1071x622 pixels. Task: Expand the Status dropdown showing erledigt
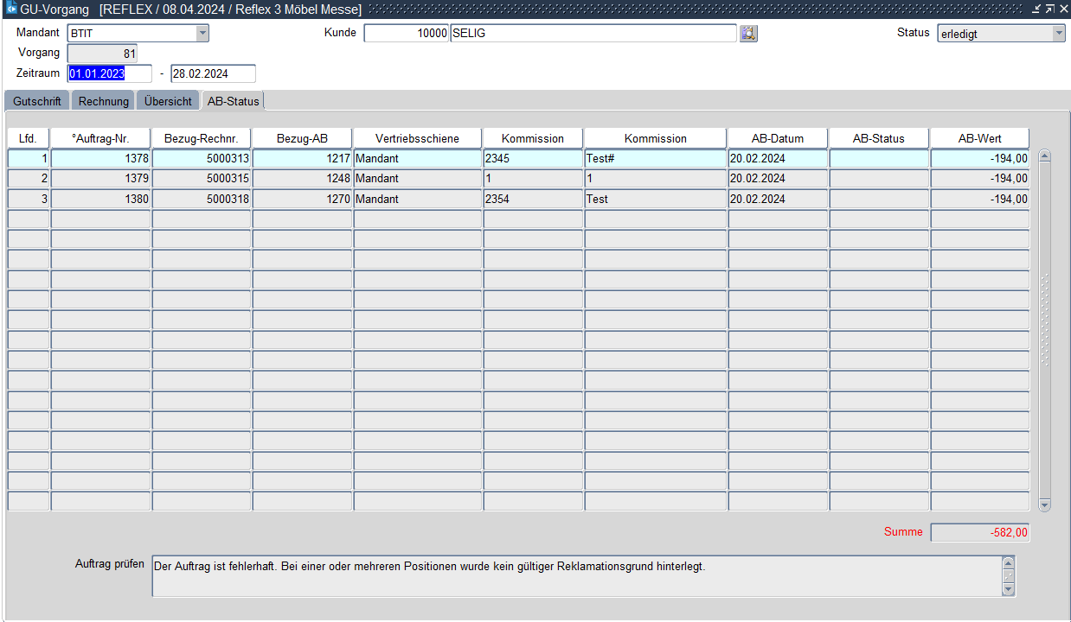coord(1058,34)
